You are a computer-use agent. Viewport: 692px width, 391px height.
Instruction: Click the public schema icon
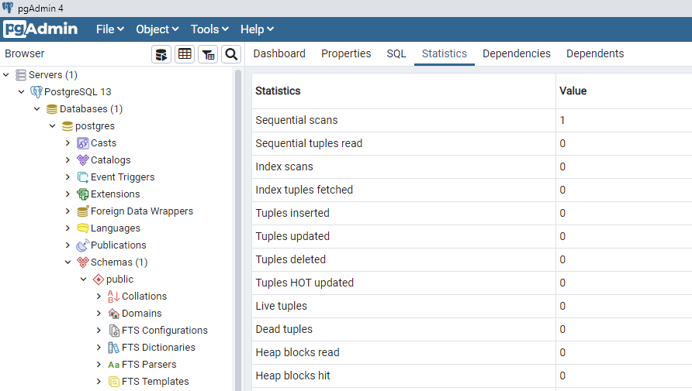click(x=98, y=280)
